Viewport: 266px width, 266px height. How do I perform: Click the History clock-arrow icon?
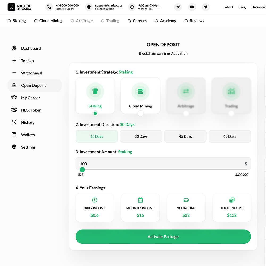[14, 122]
